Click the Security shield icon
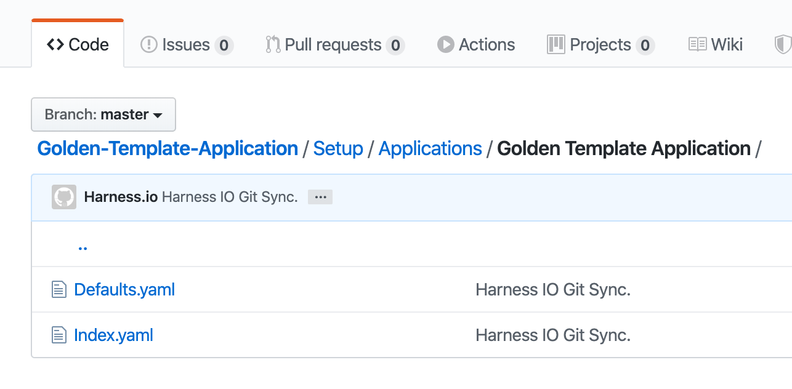The image size is (792, 389). [x=783, y=45]
